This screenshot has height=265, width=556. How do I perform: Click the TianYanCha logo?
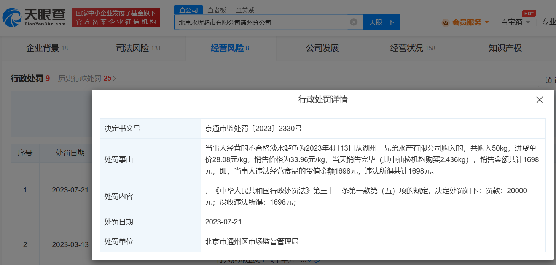pyautogui.click(x=34, y=17)
